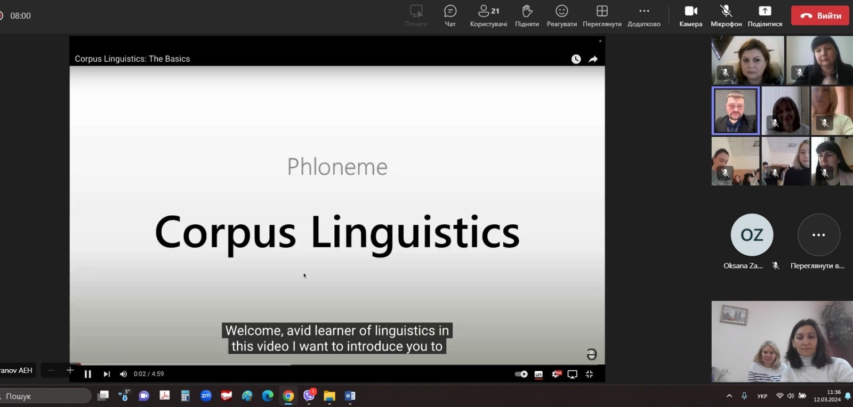853x407 pixels.
Task: Mute the video volume speaker icon
Action: tap(123, 374)
